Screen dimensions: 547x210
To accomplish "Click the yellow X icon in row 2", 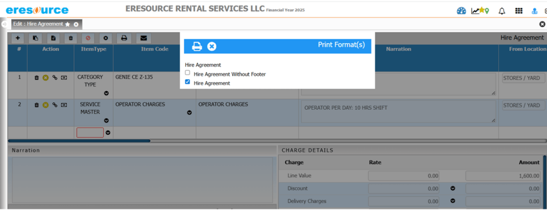I will (x=45, y=105).
